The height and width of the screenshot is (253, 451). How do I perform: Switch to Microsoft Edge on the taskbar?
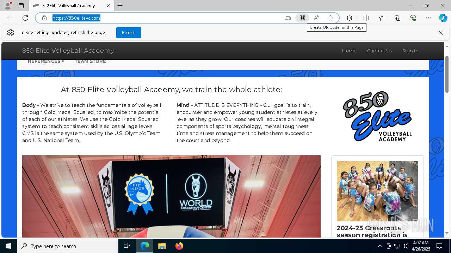pos(145,246)
